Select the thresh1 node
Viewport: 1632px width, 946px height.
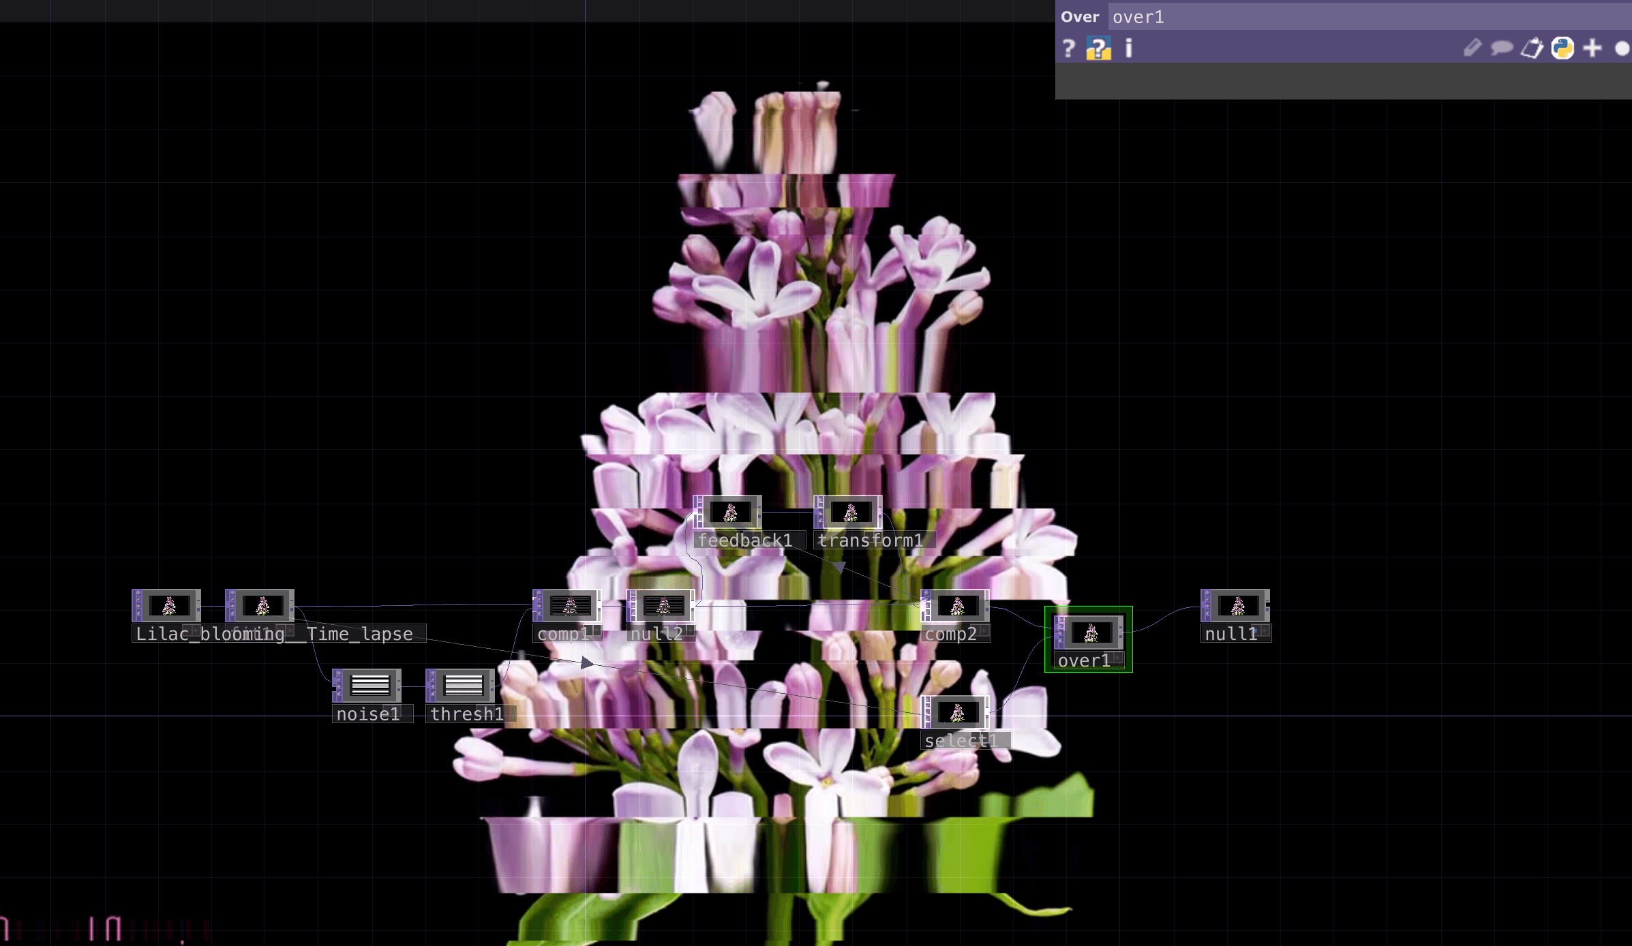tap(463, 685)
